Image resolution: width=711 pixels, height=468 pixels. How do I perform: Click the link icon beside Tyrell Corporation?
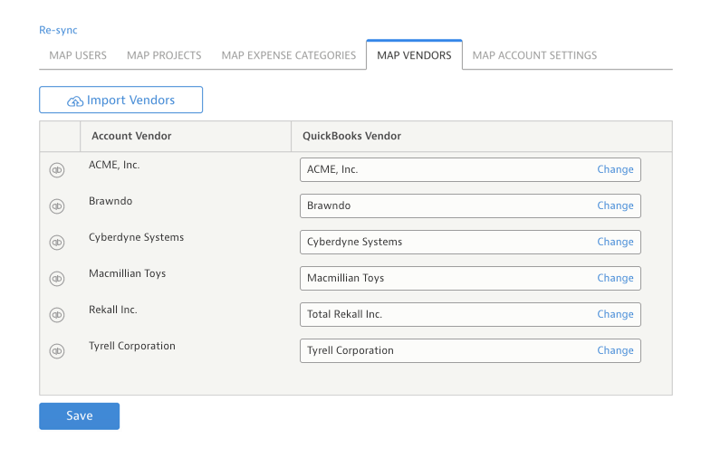56,351
